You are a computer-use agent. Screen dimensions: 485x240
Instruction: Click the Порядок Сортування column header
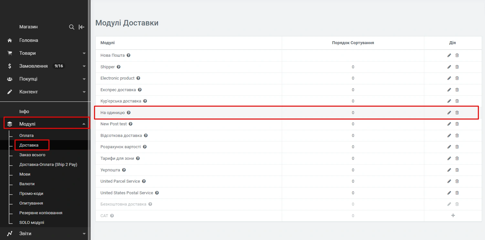coord(353,43)
